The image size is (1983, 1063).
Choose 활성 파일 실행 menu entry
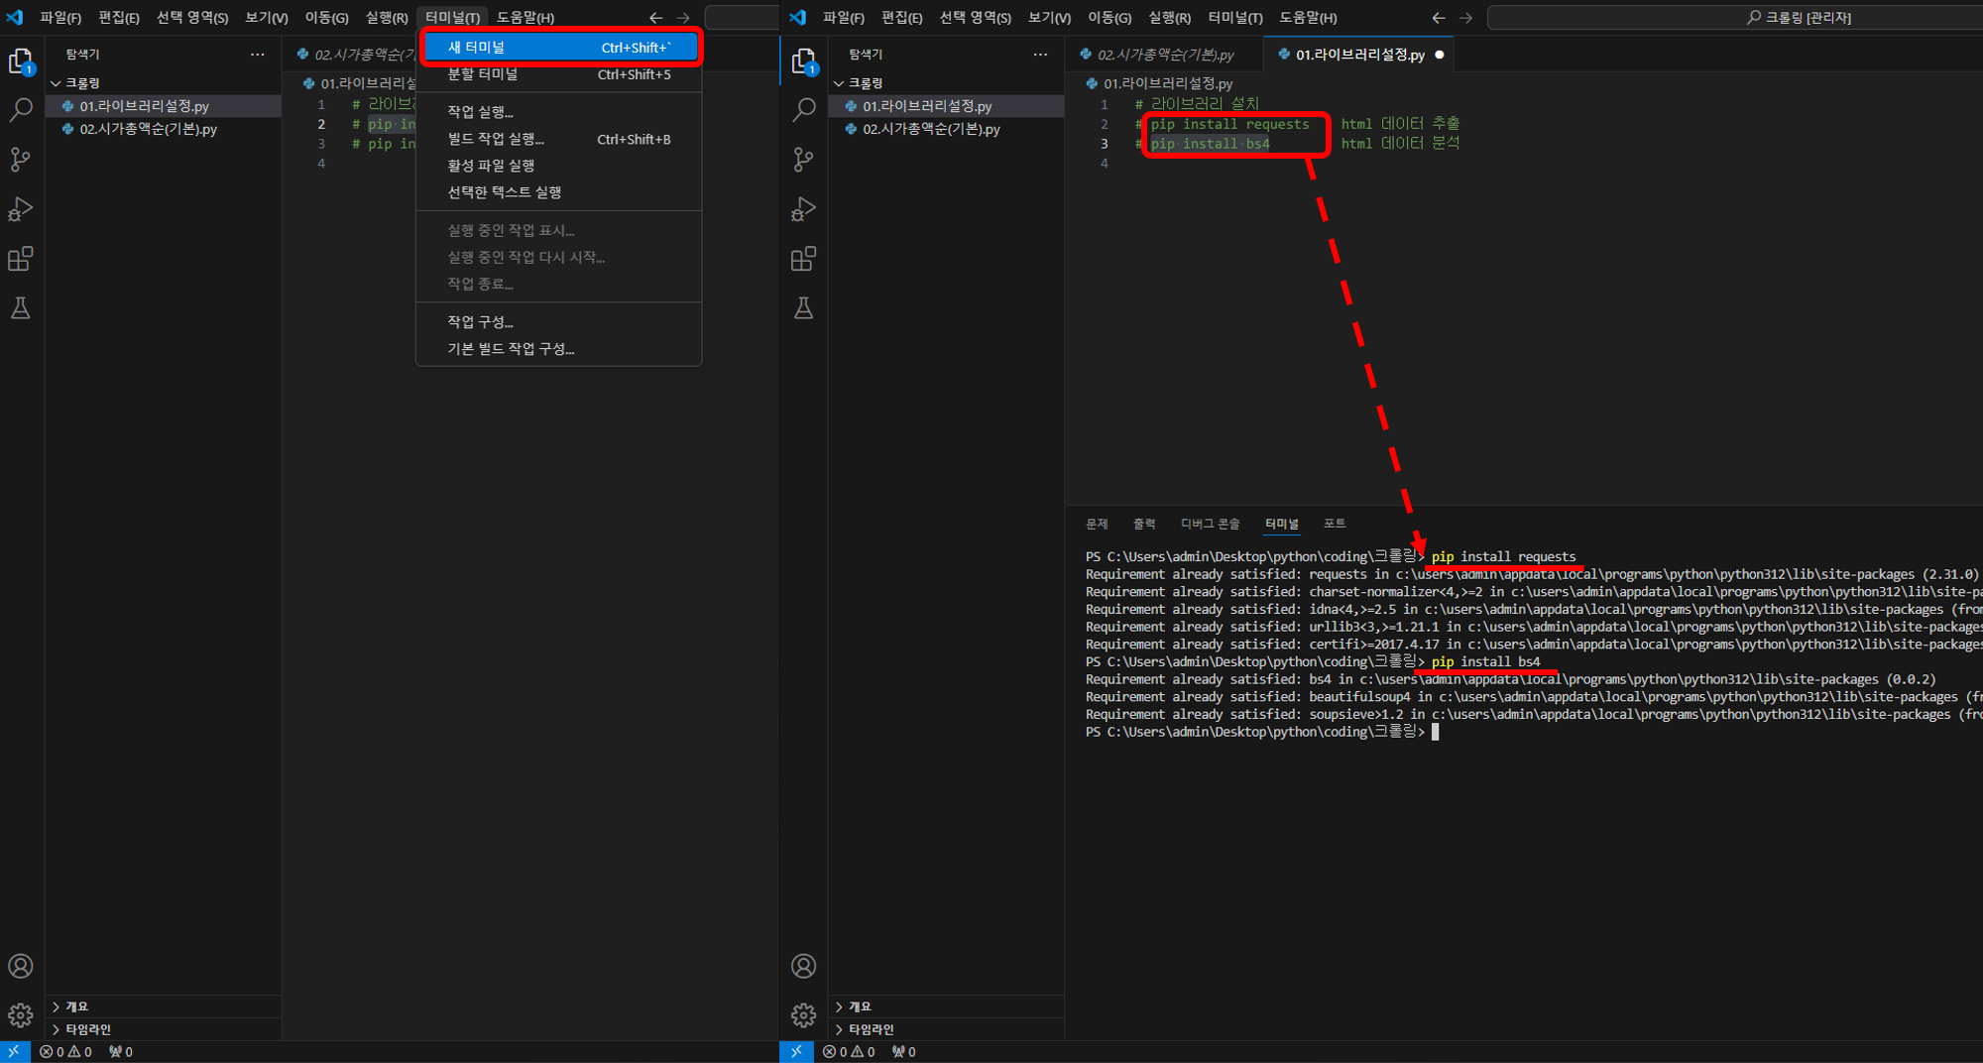(560, 166)
